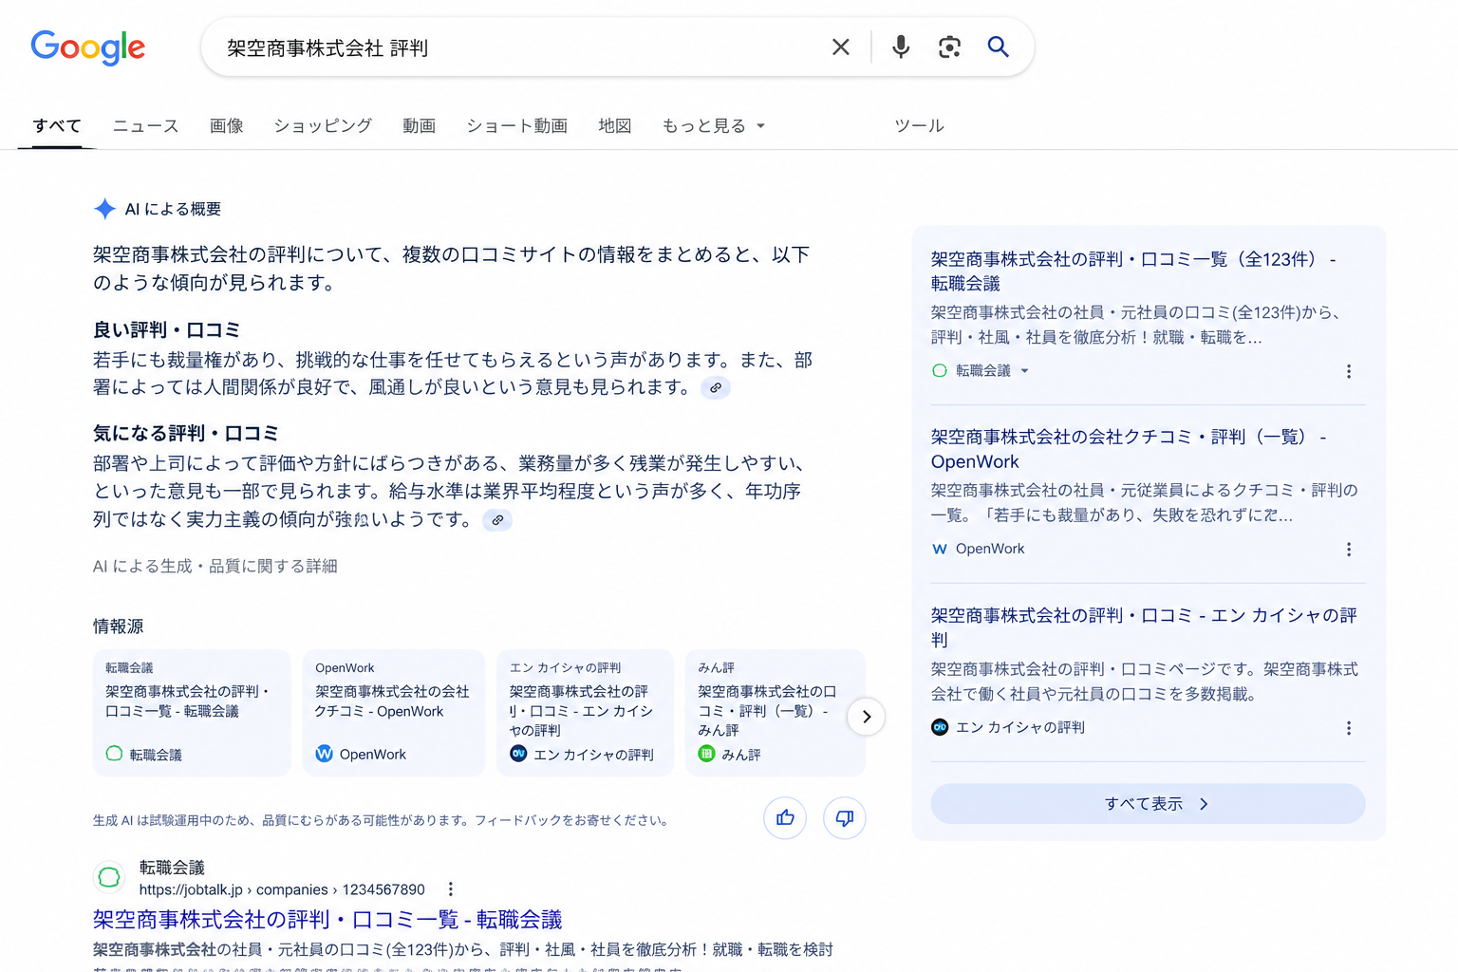Open the エン カイシャの評判 source card
Viewport: 1458px width, 972px height.
point(585,713)
